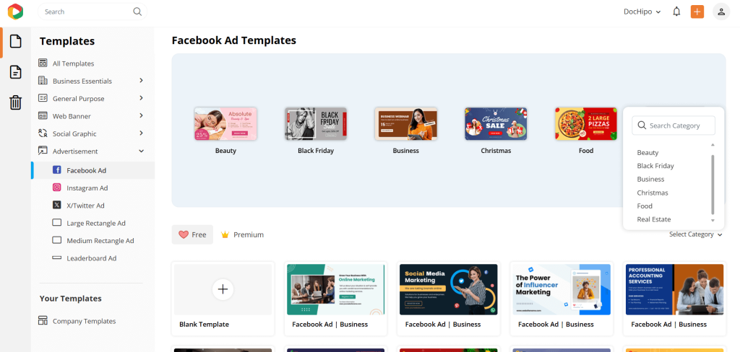Click the All Templates icon

(x=43, y=63)
